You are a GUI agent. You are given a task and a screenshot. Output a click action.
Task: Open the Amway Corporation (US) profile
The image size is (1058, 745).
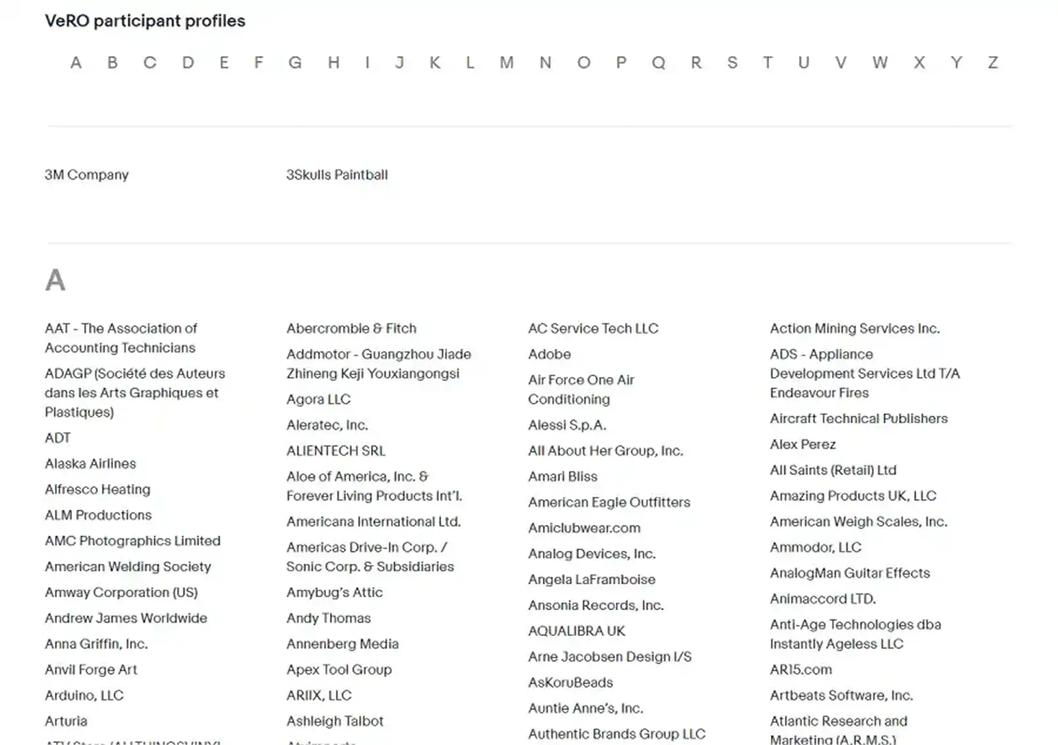(x=120, y=592)
